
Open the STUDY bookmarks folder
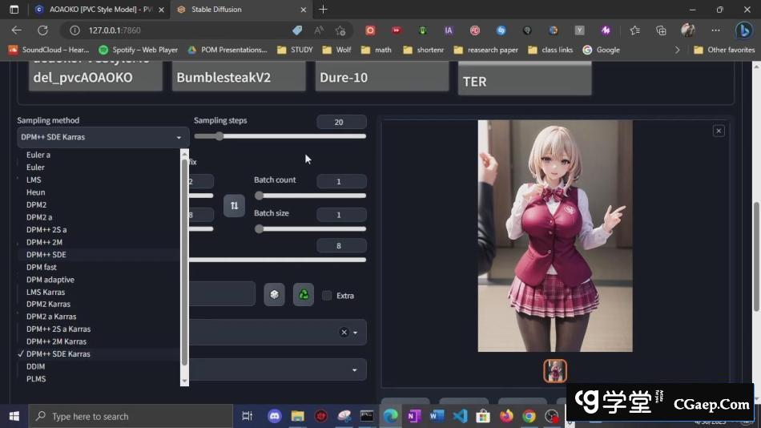295,50
